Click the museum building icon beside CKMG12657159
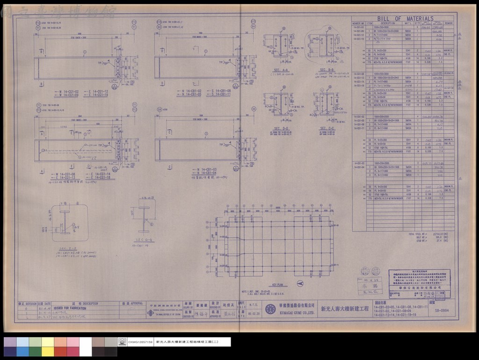The image size is (479, 360). [123, 342]
